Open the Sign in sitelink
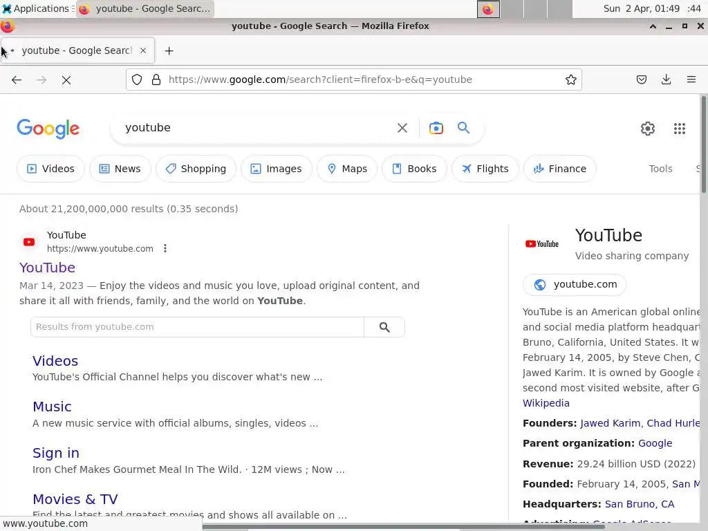 (56, 453)
